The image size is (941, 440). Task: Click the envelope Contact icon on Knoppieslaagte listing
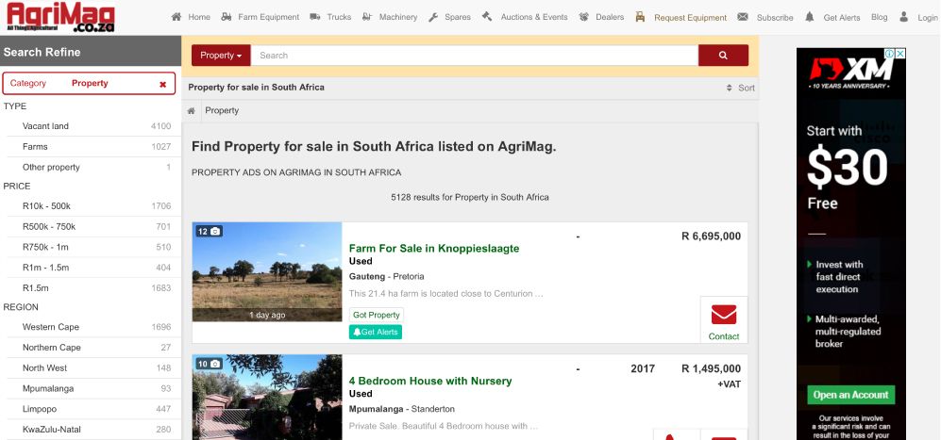click(x=724, y=315)
